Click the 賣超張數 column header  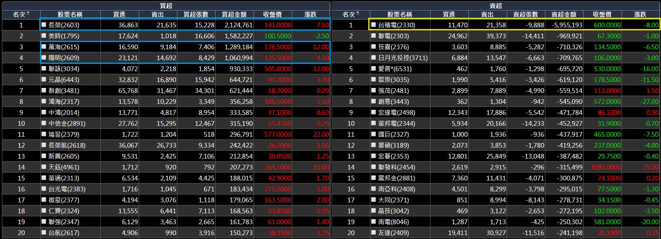[x=525, y=14]
